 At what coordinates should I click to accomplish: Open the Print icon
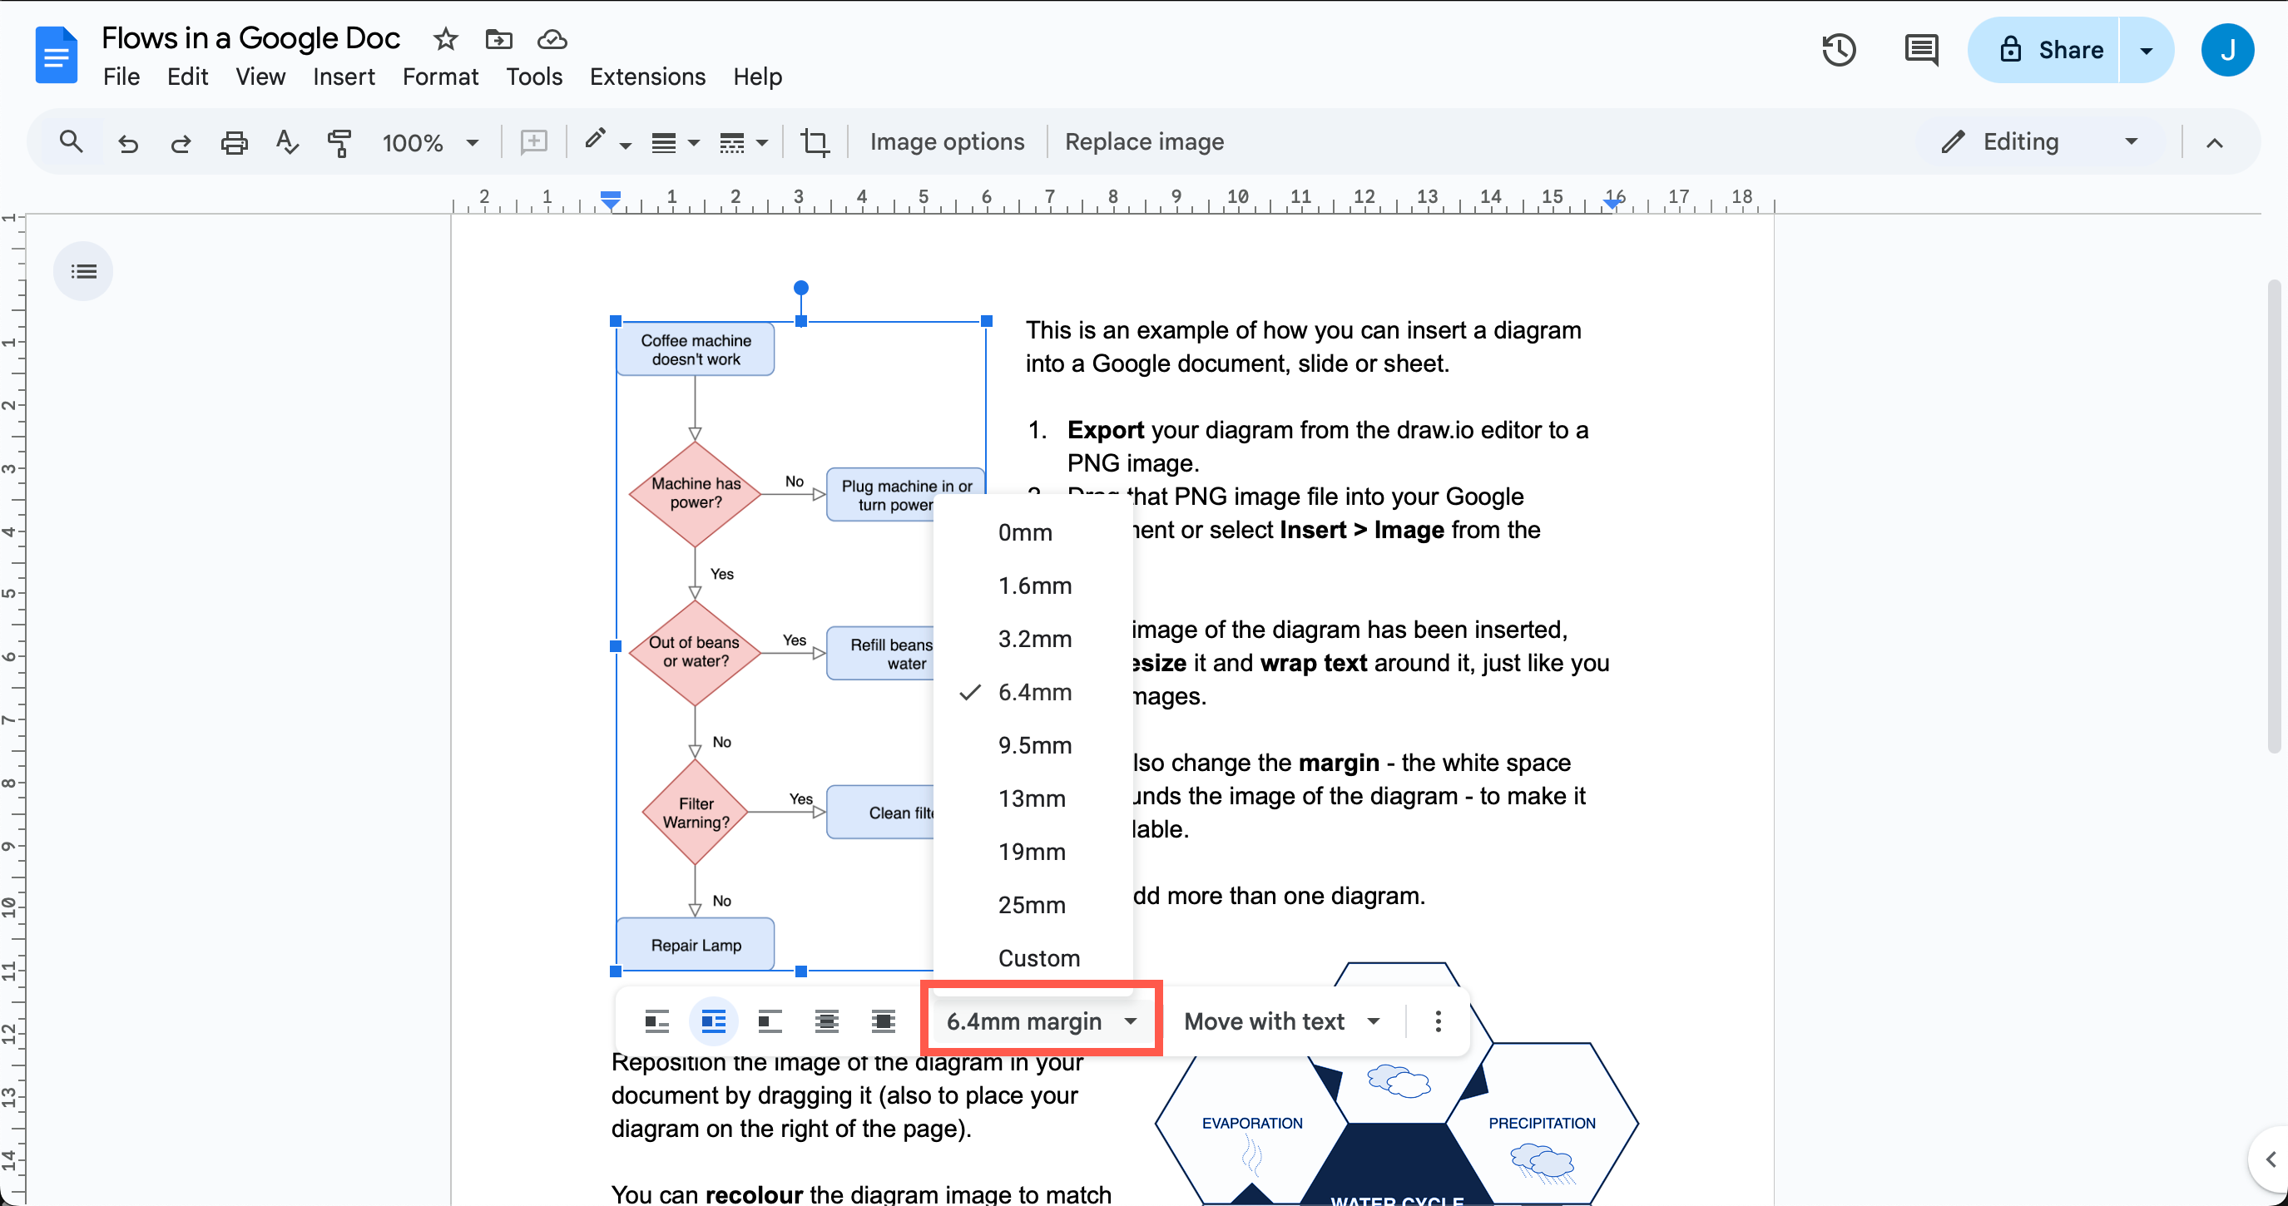234,142
